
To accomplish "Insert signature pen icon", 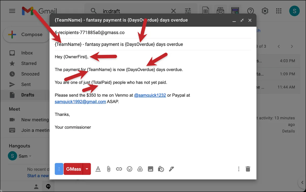I will 171,169.
